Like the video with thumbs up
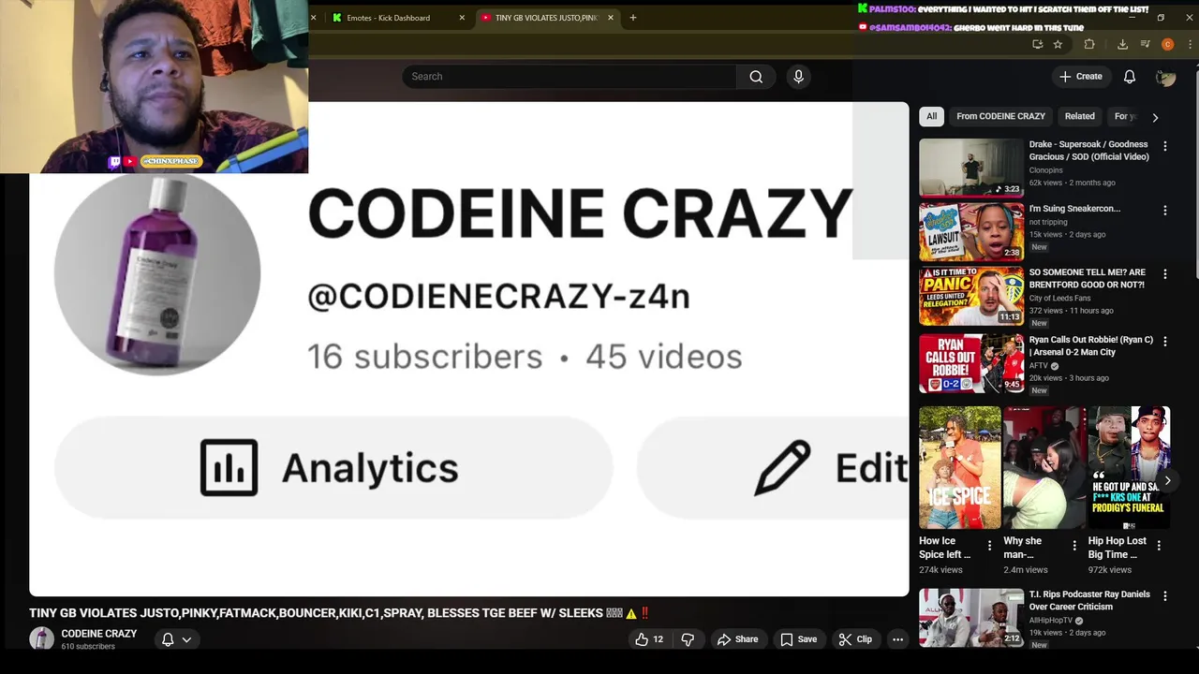The height and width of the screenshot is (674, 1199). tap(648, 639)
